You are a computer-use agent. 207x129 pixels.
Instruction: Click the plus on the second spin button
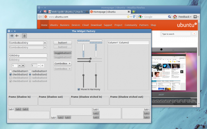tap(42, 65)
